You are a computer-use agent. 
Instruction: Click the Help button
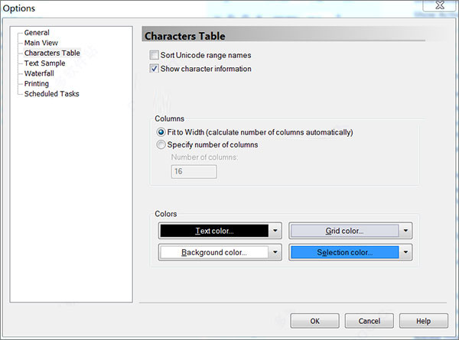click(x=424, y=321)
